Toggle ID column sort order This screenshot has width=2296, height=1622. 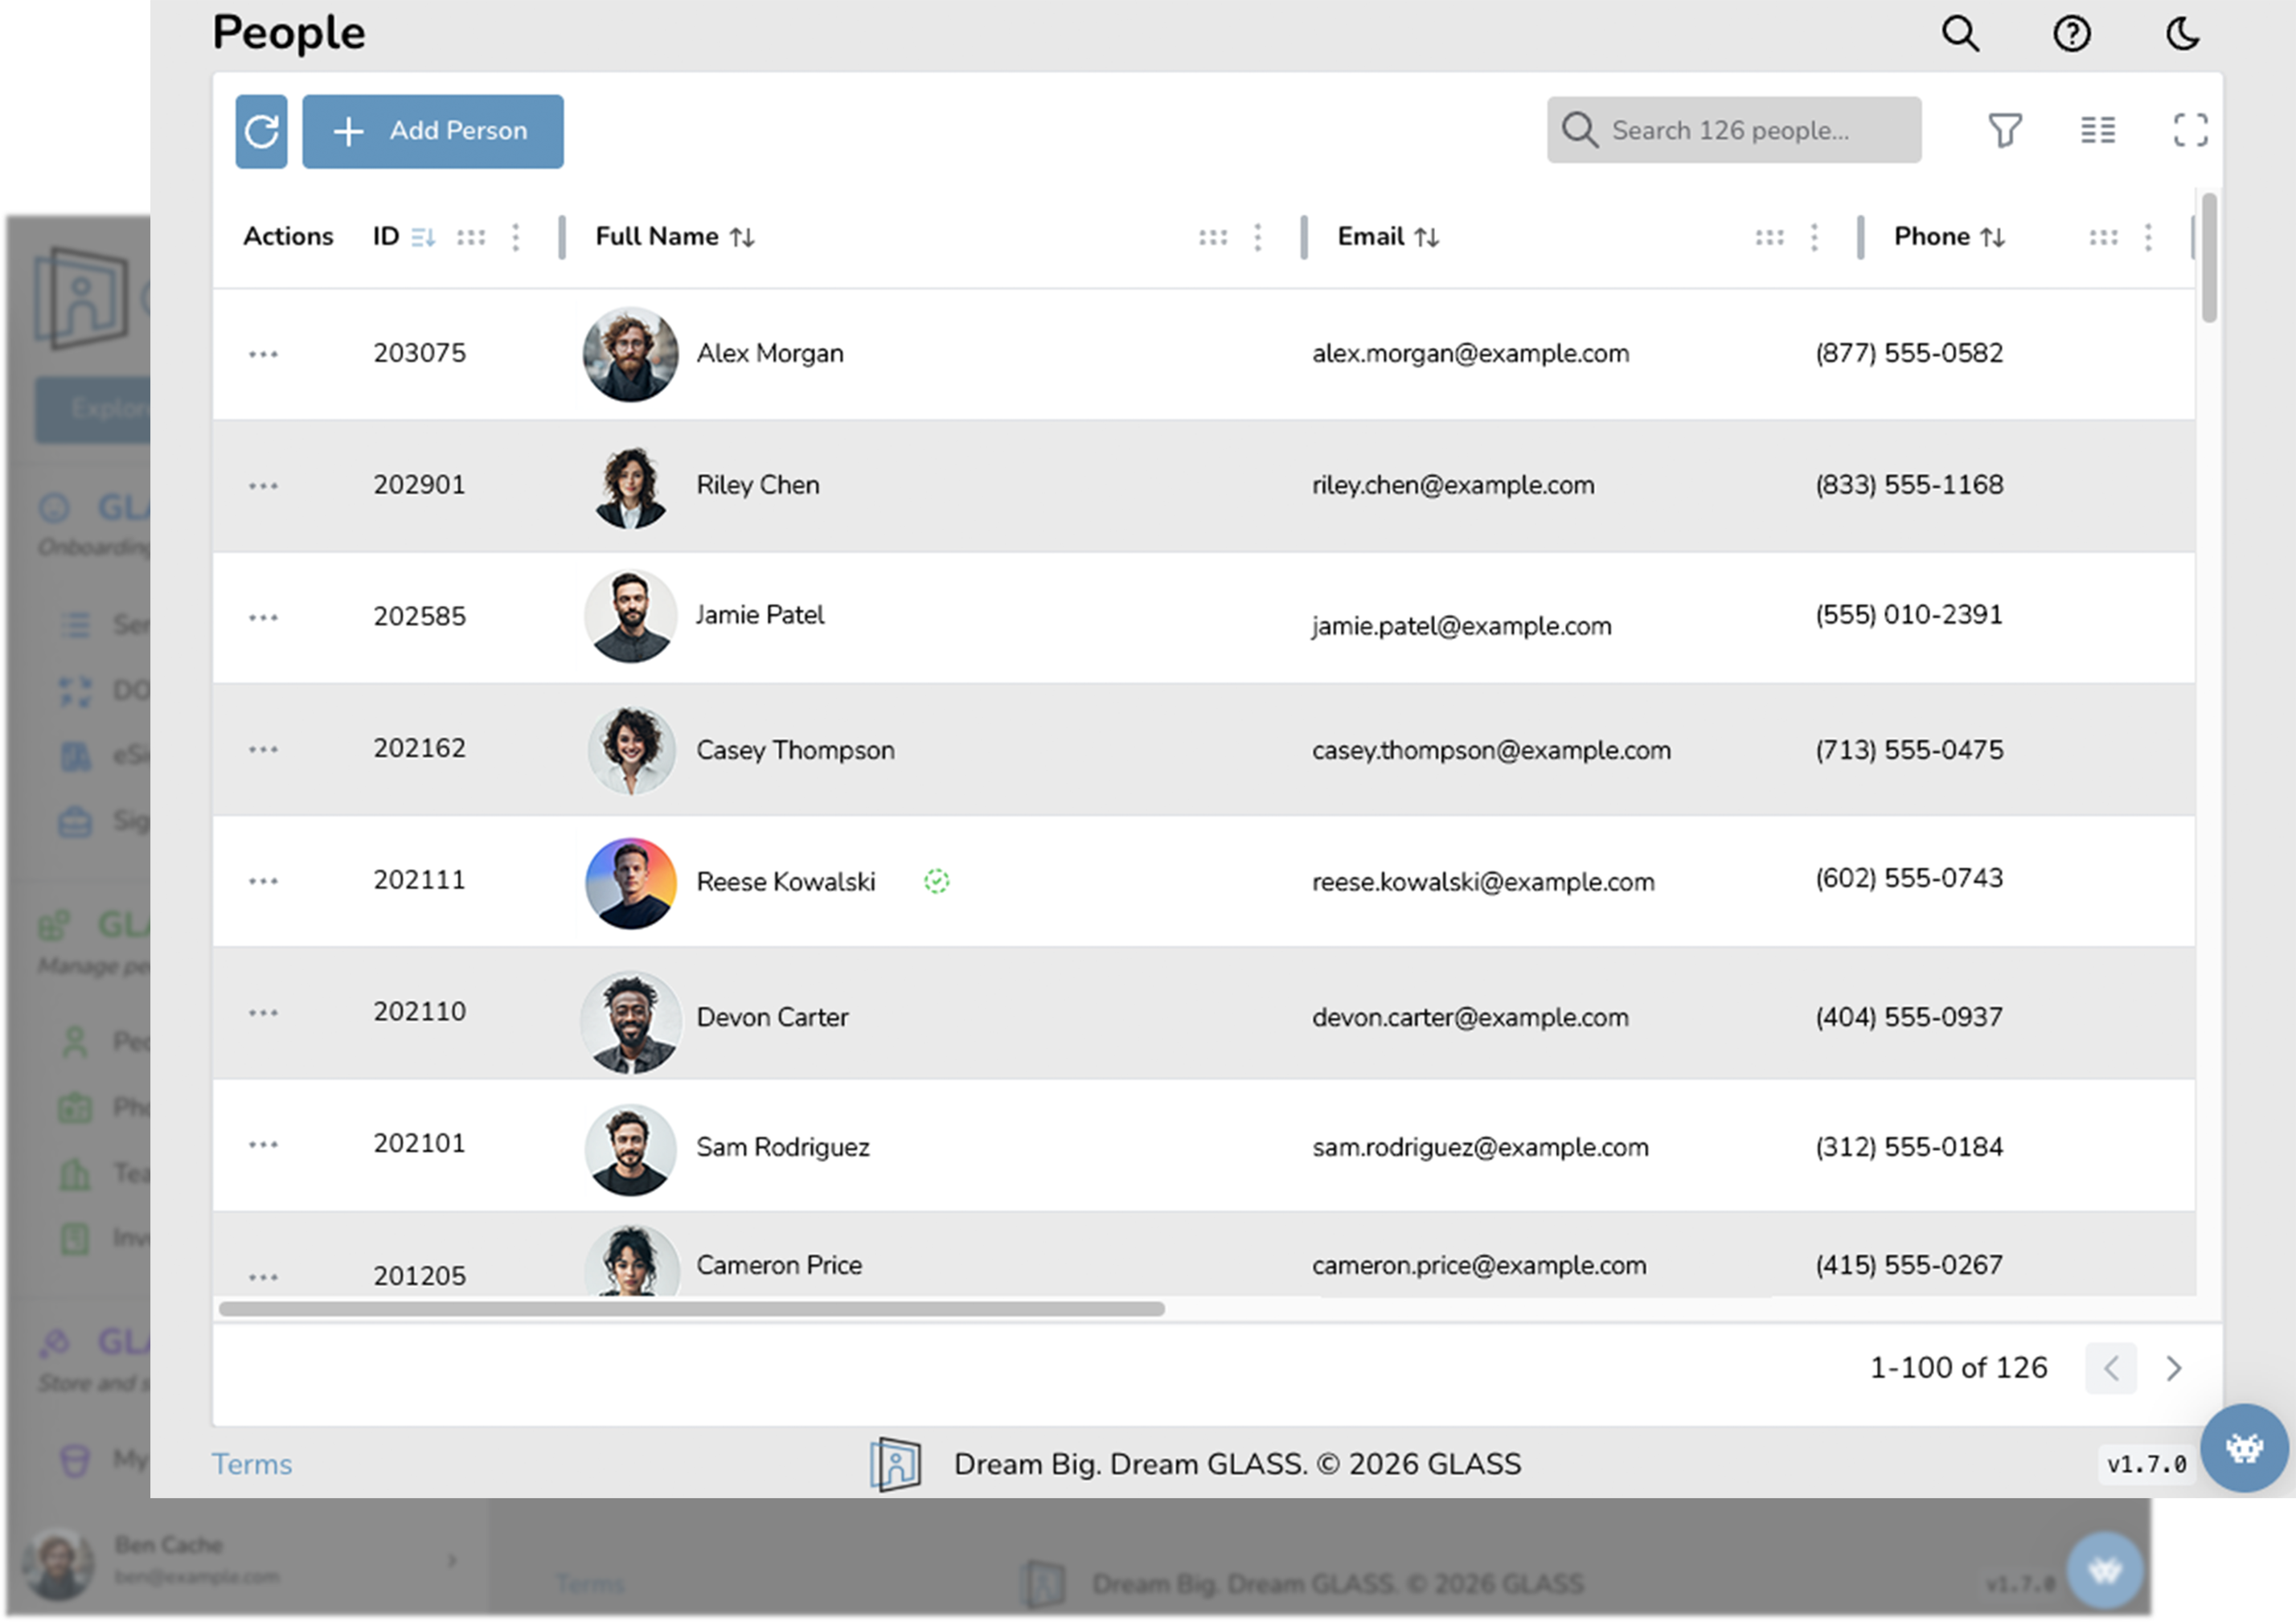[423, 237]
